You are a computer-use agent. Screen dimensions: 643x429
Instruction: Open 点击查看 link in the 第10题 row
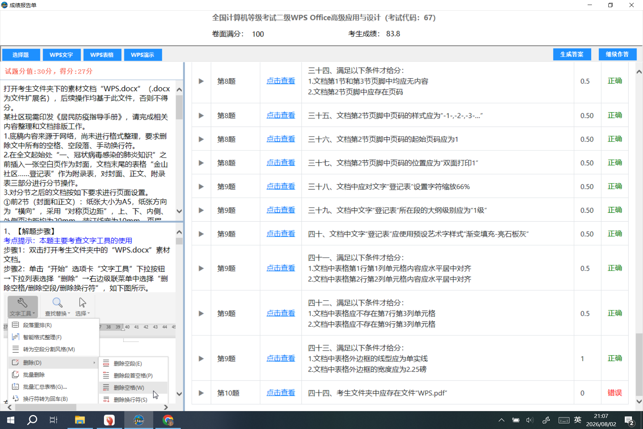tap(281, 393)
